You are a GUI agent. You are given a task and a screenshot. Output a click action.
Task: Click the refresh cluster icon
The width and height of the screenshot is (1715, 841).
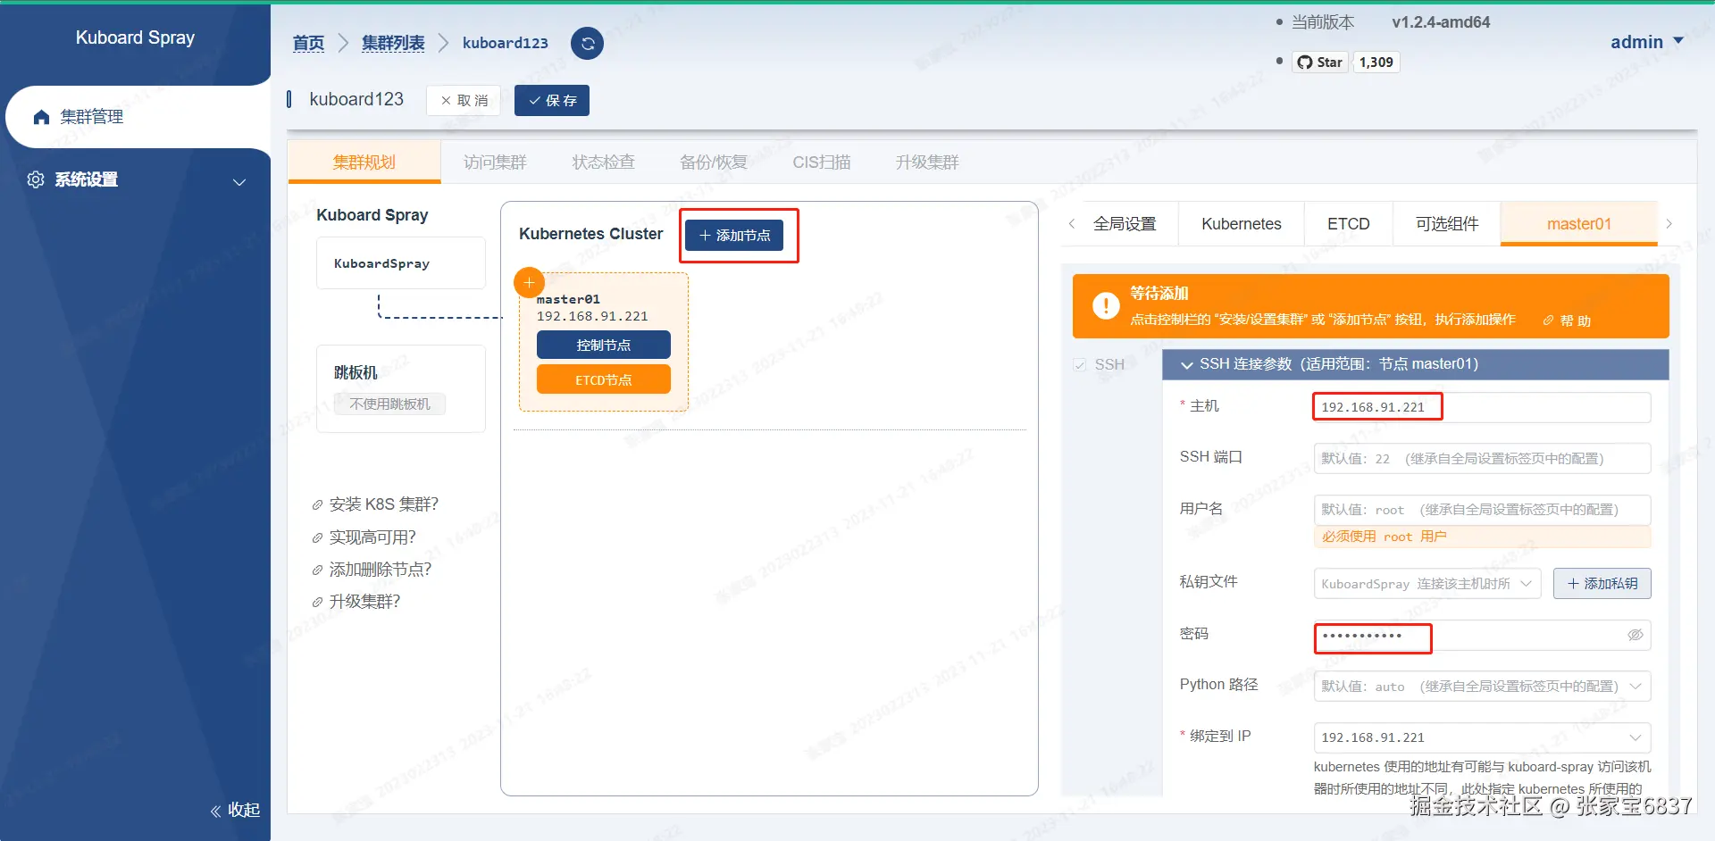point(587,43)
